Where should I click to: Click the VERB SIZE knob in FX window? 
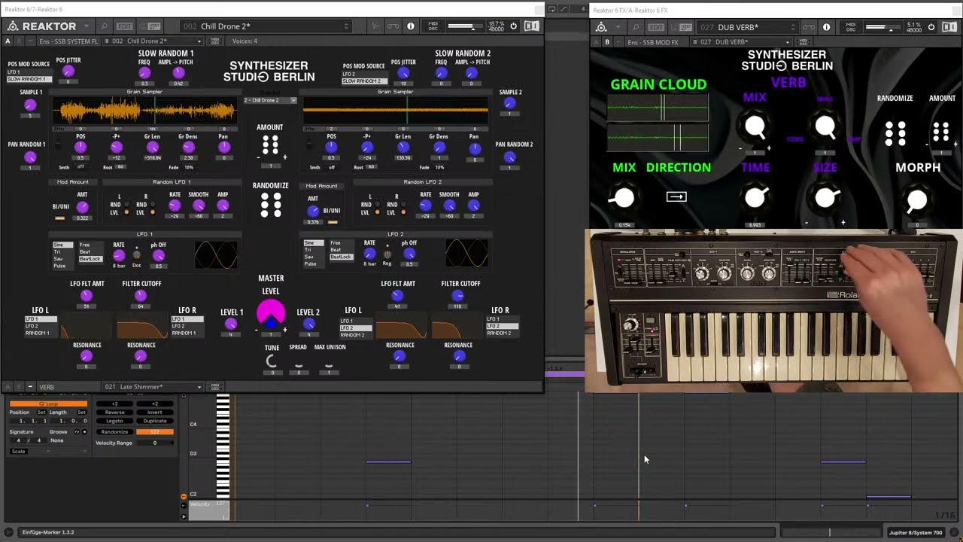pos(825,197)
